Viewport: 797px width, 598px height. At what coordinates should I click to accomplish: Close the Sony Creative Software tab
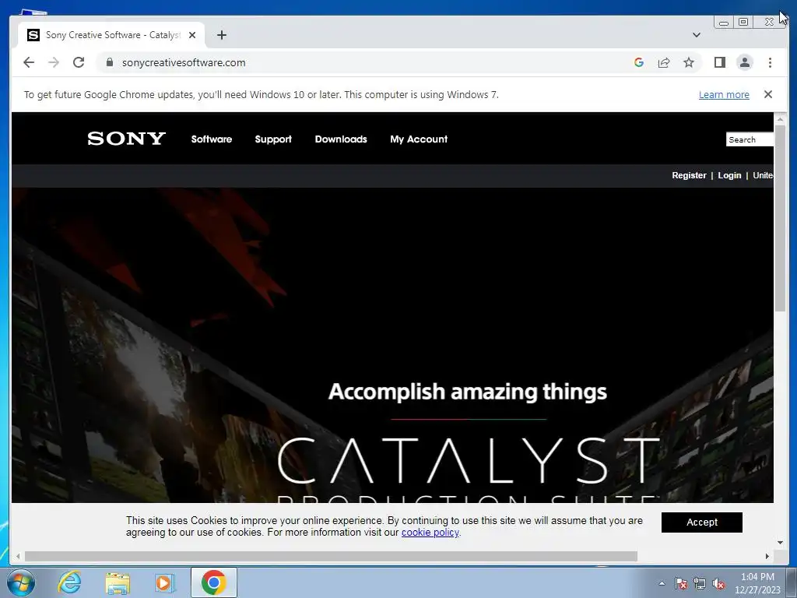(192, 35)
